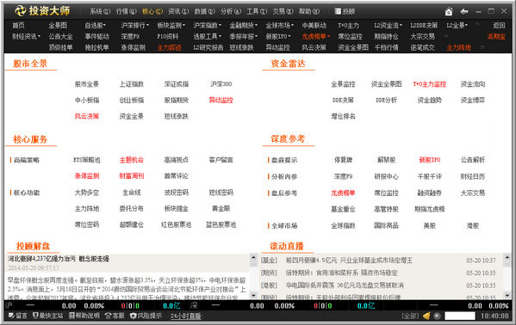
Task: Open 沪深300 link
Action: pyautogui.click(x=221, y=84)
